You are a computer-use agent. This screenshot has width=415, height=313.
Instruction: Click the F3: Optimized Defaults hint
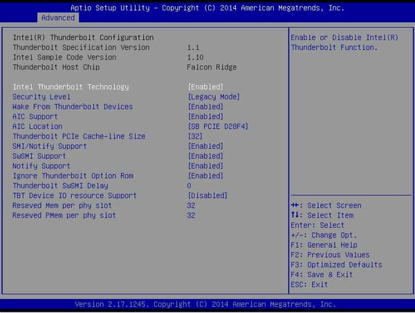coord(336,265)
